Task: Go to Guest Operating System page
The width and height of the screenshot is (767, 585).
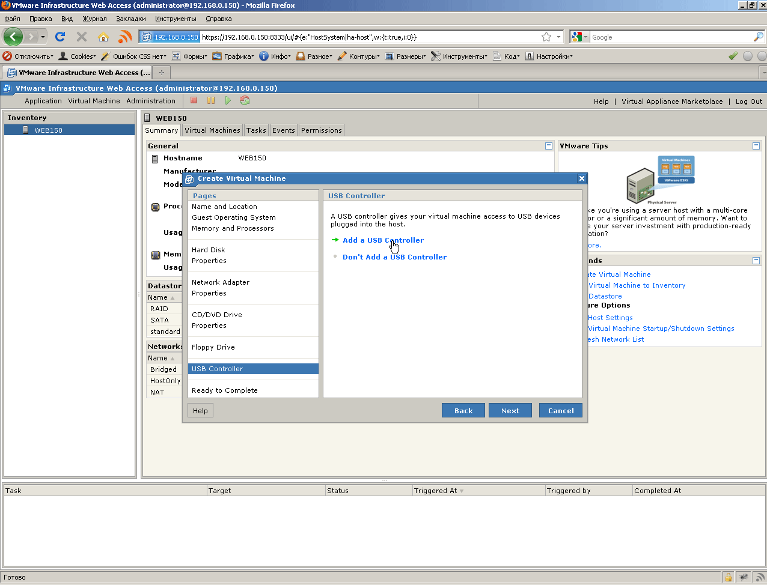Action: point(234,217)
